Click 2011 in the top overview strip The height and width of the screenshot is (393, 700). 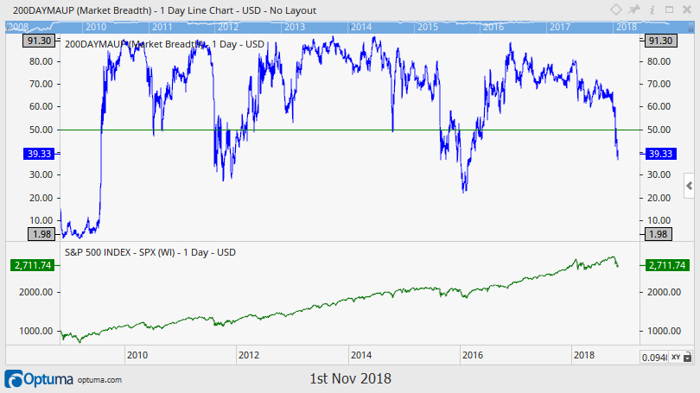162,27
